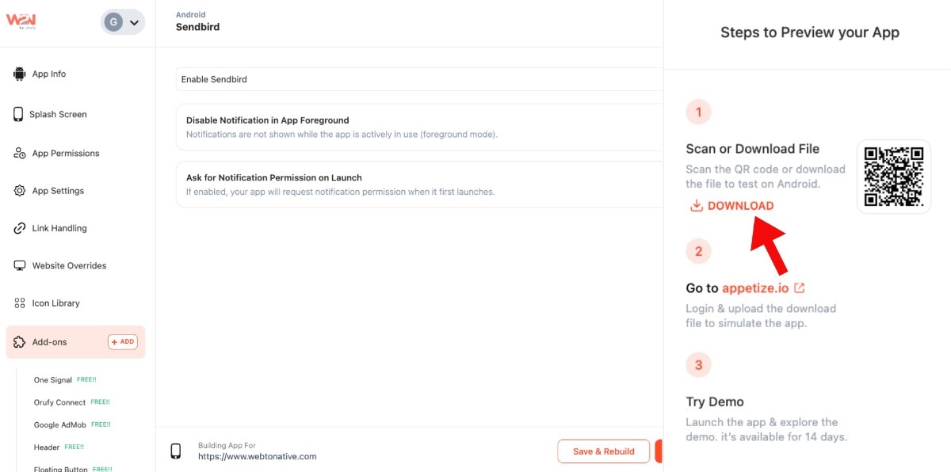Click the App Permissions icon
The image size is (951, 472).
20,154
